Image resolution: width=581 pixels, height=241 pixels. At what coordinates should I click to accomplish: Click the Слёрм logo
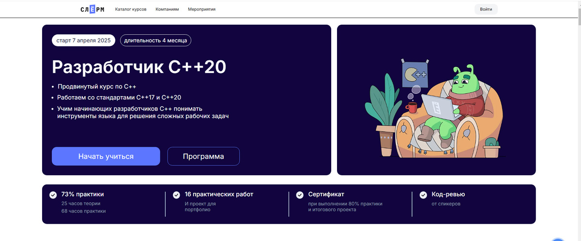point(92,9)
